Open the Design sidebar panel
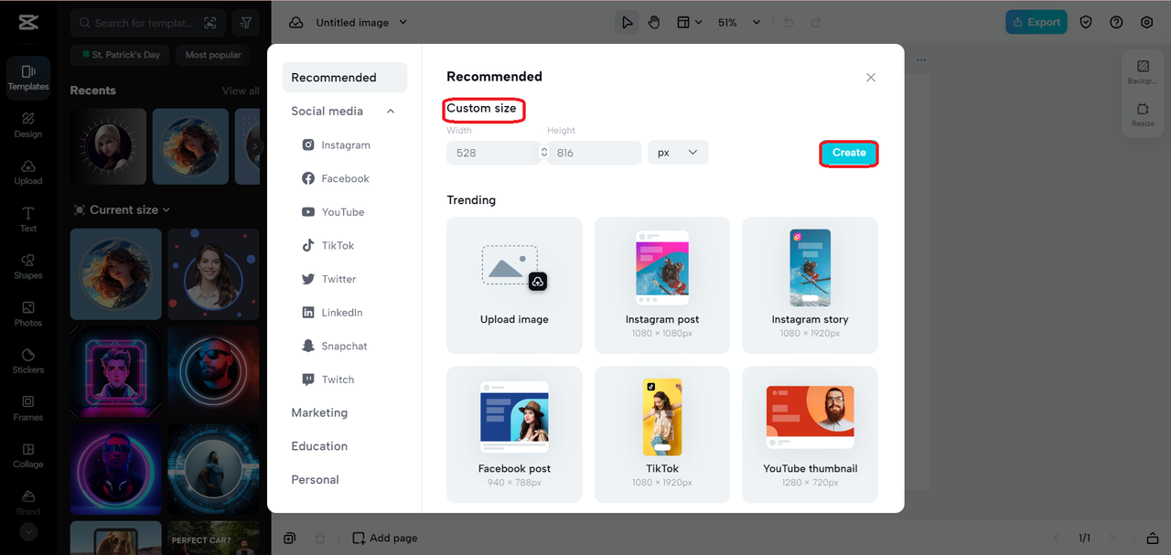Viewport: 1171px width, 555px height. click(x=28, y=124)
